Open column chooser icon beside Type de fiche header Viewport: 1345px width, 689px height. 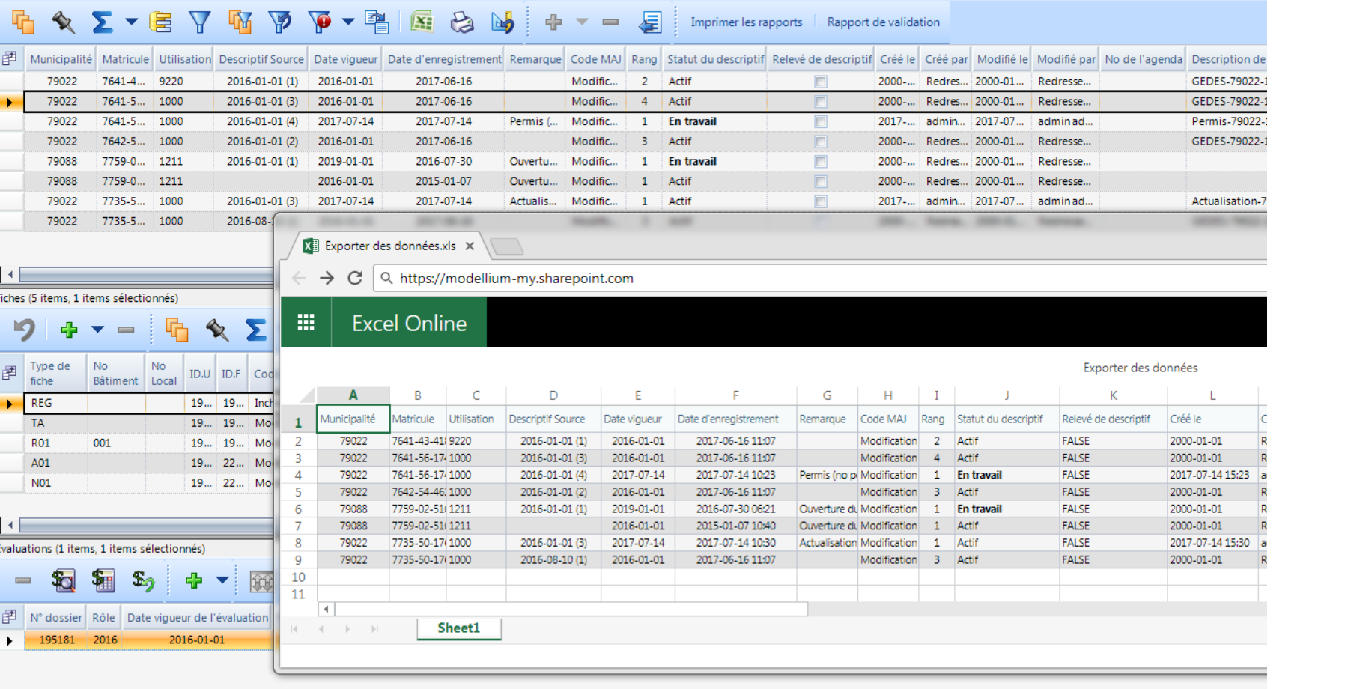coord(10,372)
